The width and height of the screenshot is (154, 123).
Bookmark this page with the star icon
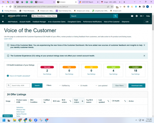pos(112,7)
